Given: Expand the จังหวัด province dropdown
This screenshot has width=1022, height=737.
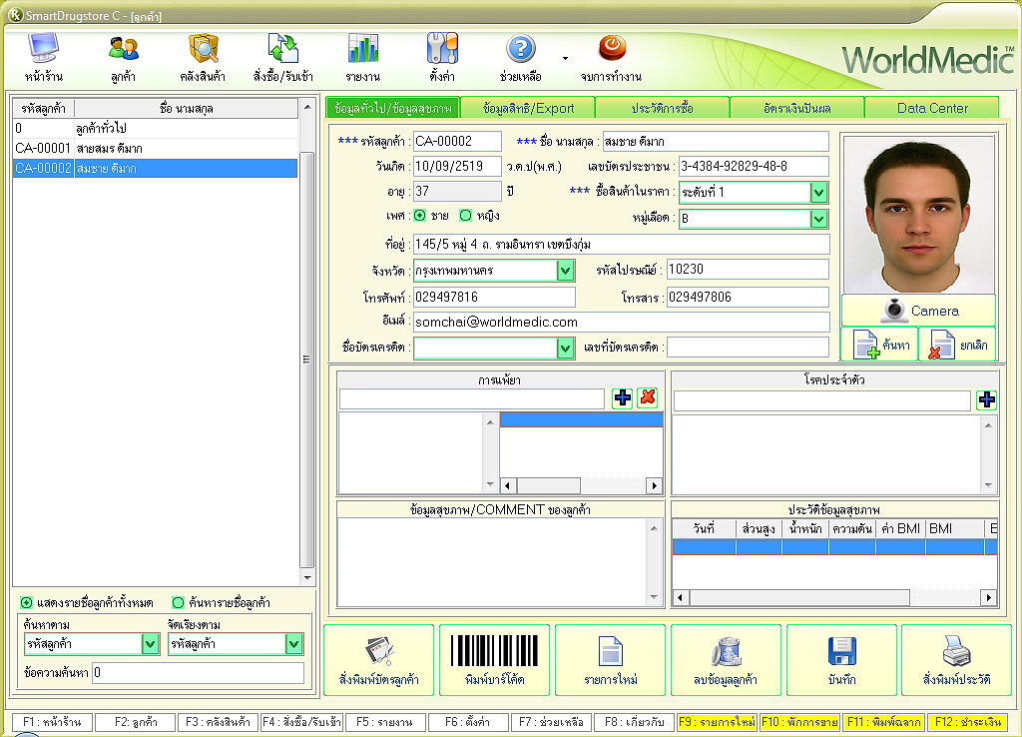Looking at the screenshot, I should pyautogui.click(x=565, y=270).
